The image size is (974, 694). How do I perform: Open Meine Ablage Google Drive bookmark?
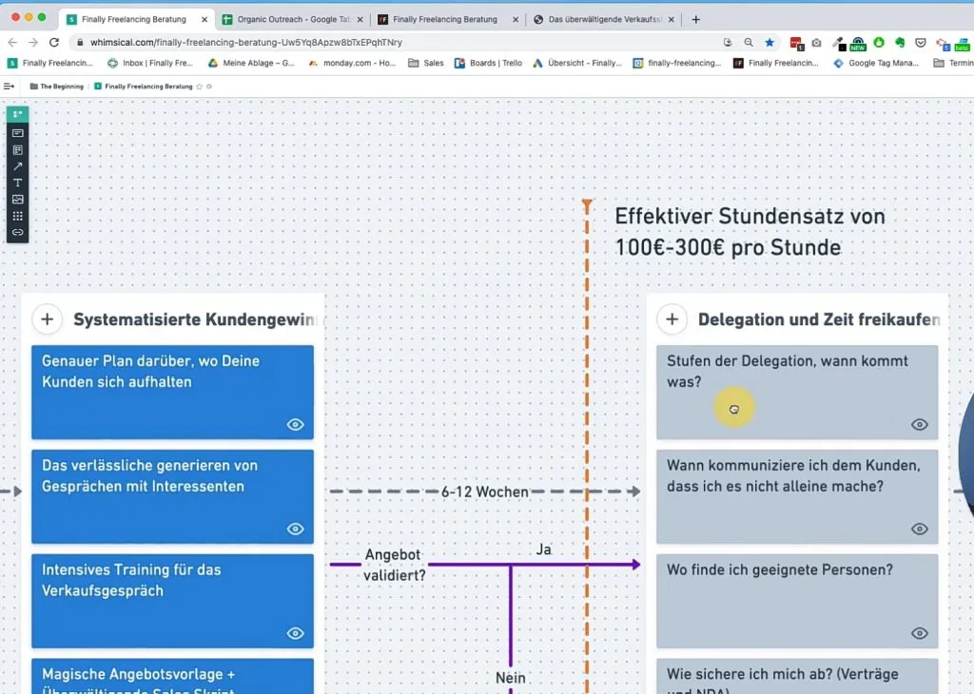(251, 63)
